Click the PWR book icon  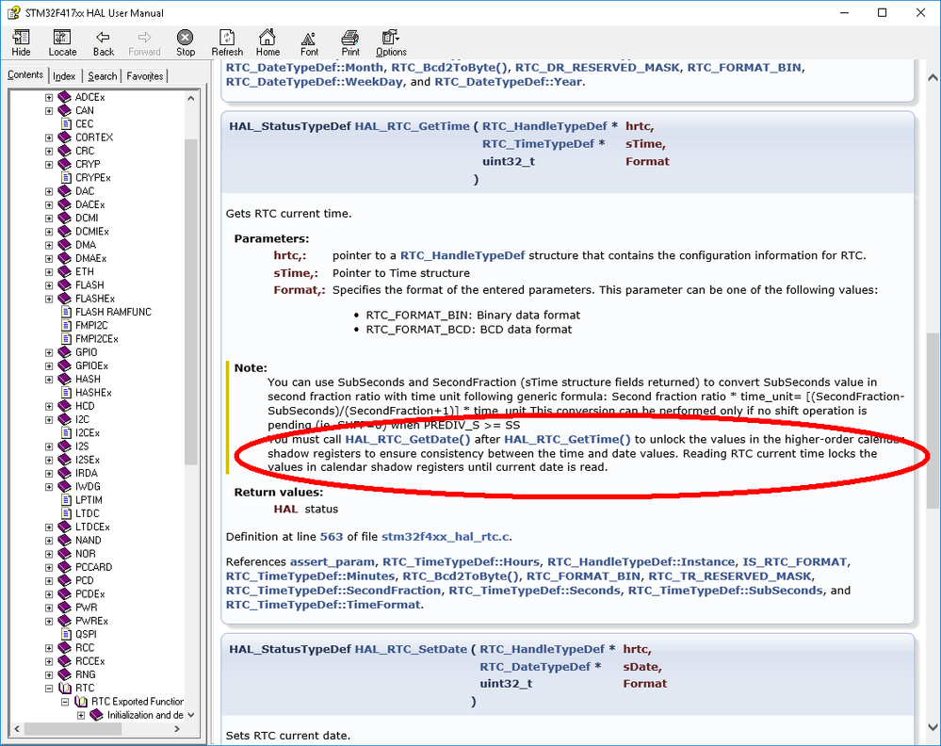[65, 608]
